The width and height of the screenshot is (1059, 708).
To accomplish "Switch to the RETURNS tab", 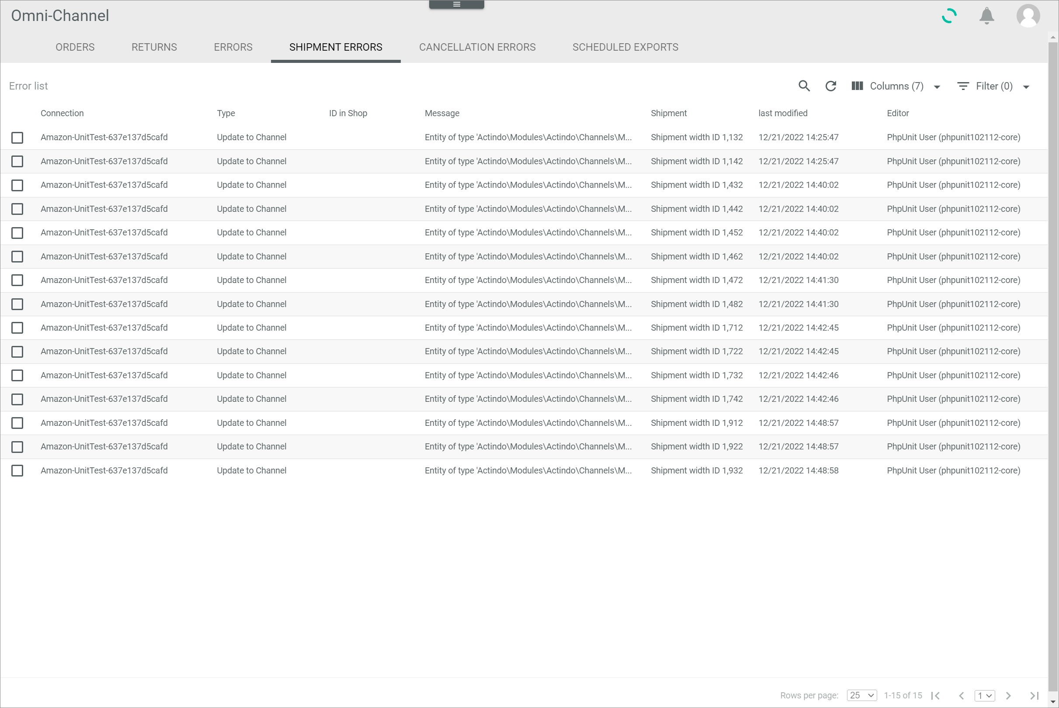I will pyautogui.click(x=154, y=47).
